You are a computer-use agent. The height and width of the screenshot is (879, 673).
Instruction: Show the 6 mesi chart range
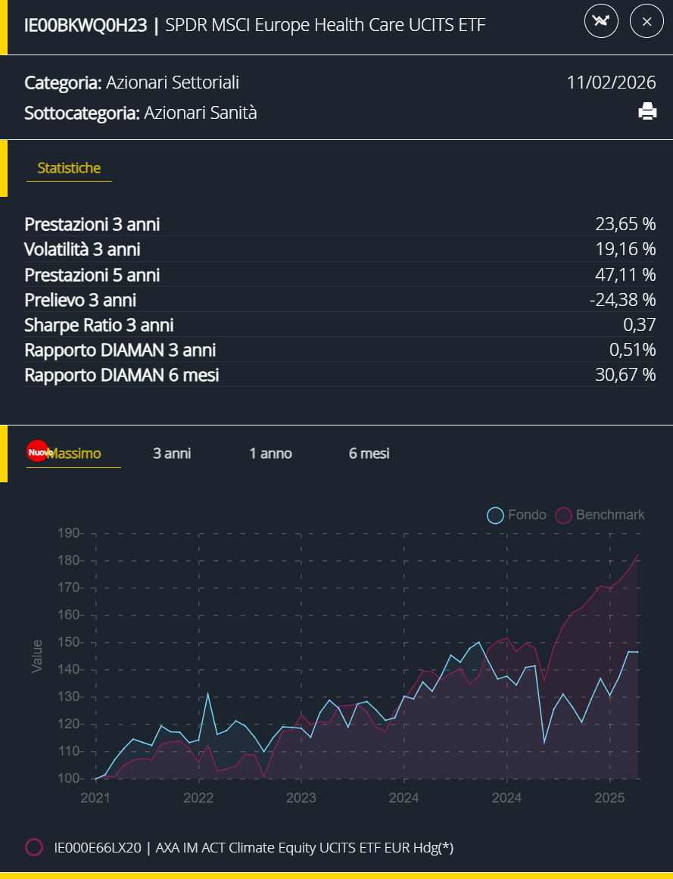[369, 454]
